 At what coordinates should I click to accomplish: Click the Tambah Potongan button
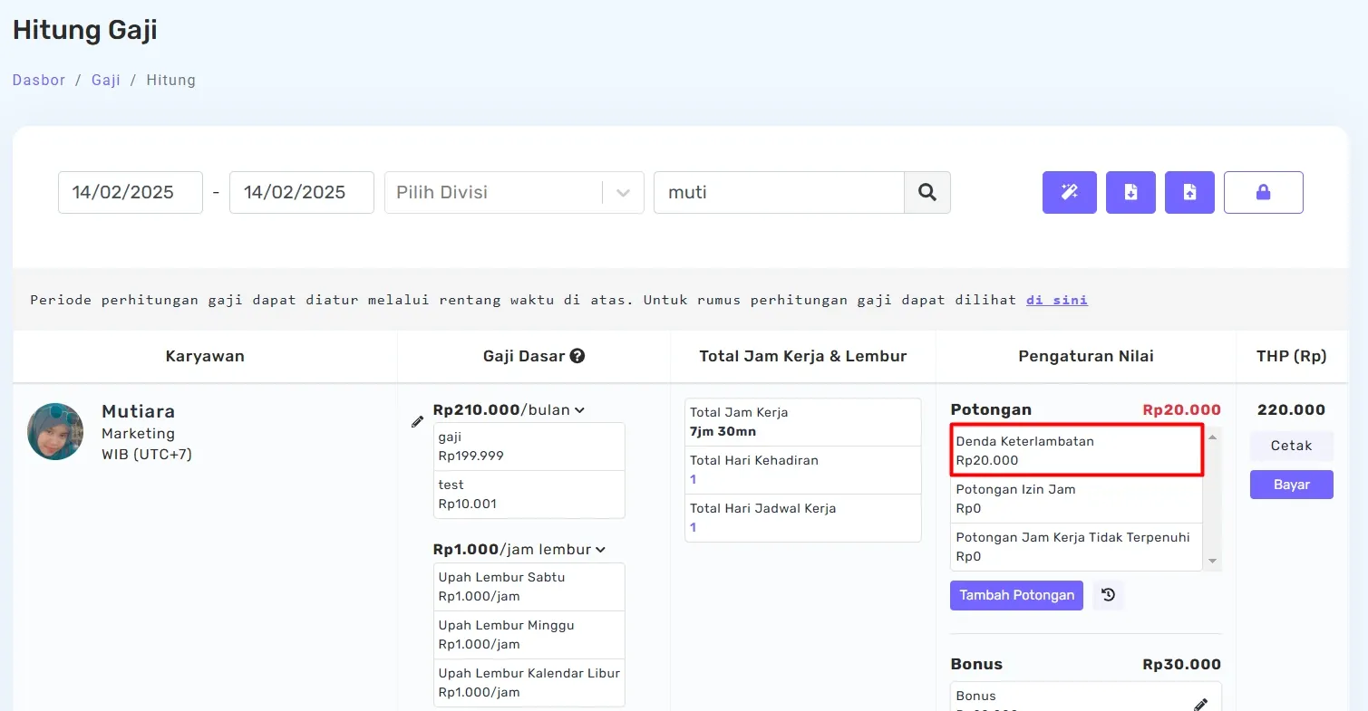click(x=1016, y=595)
